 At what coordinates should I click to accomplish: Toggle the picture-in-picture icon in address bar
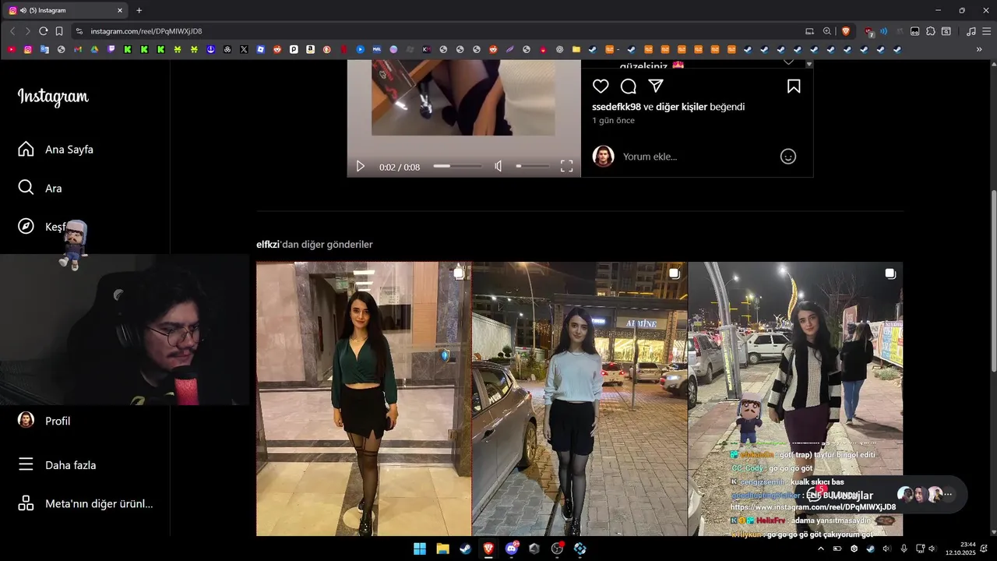tap(809, 31)
